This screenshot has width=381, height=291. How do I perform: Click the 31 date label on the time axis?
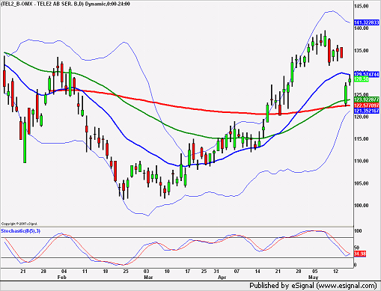pyautogui.click(x=216, y=272)
